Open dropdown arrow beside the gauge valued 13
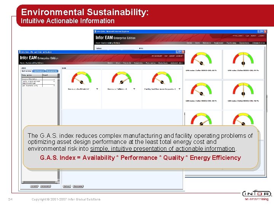The image size is (274, 205). [134, 89]
